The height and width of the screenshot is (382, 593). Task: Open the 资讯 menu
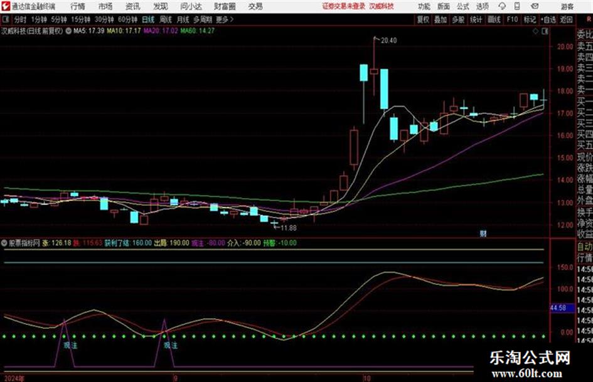coord(133,6)
